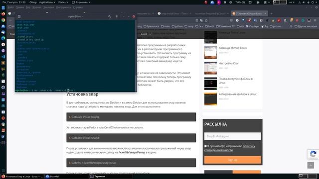Show the applications grid in the dock

tap(3, 171)
